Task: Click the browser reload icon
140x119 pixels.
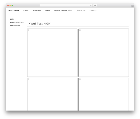Action: tap(91, 5)
